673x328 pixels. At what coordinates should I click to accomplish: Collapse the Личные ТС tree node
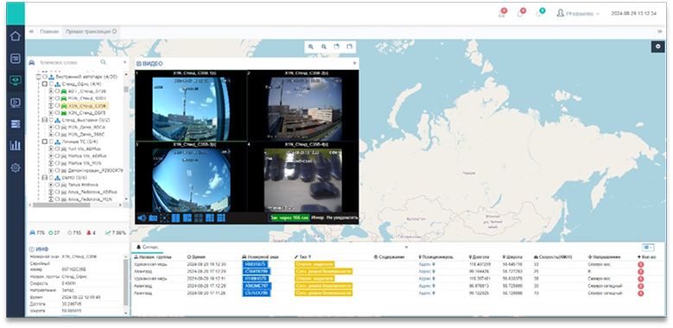click(x=45, y=142)
